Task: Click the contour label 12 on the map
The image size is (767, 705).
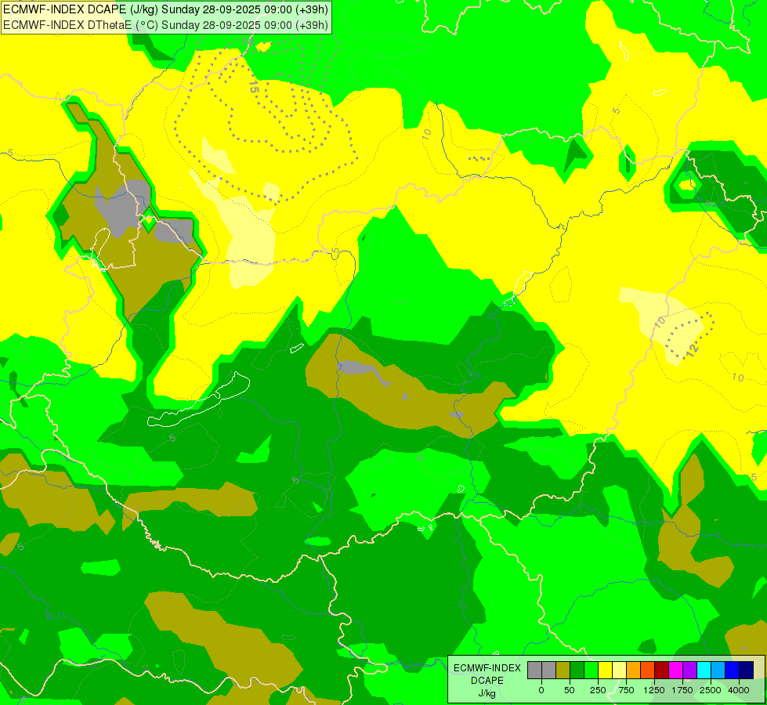Action: click(x=692, y=350)
